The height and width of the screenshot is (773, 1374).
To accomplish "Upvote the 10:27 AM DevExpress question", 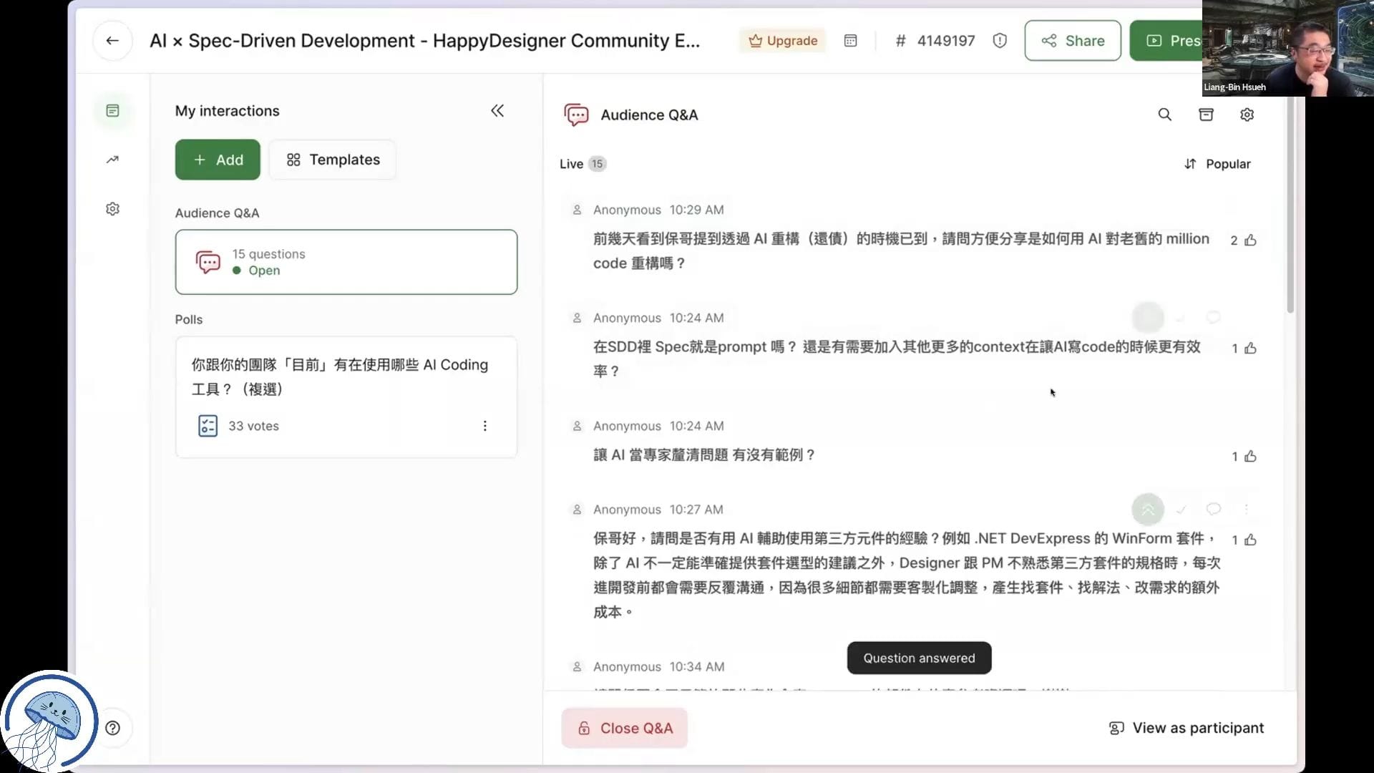I will click(x=1250, y=540).
